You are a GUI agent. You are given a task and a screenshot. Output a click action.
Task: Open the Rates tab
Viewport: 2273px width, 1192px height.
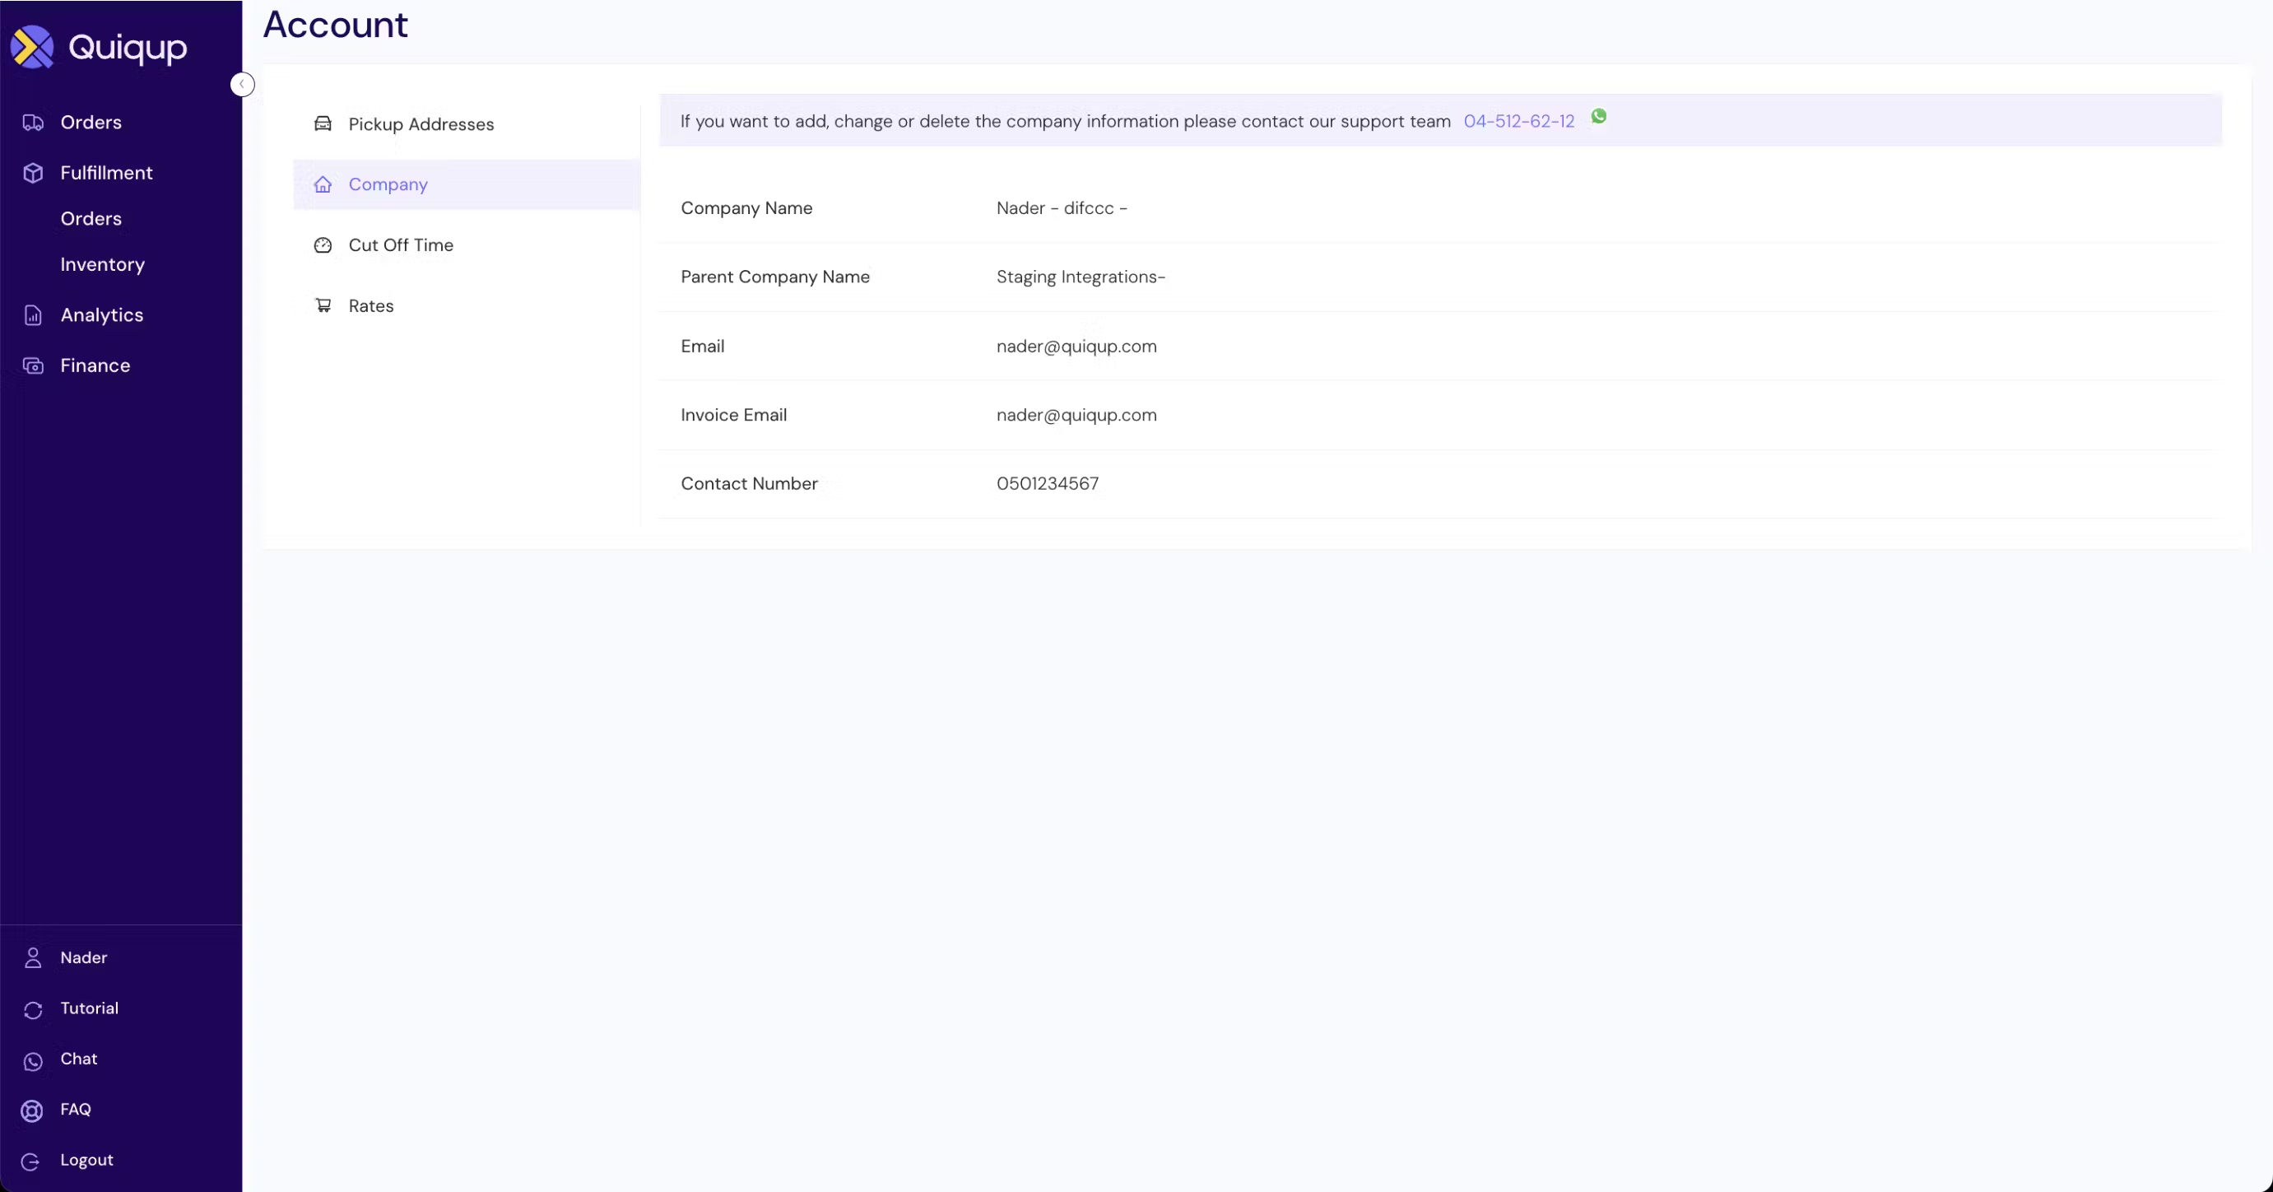[370, 306]
